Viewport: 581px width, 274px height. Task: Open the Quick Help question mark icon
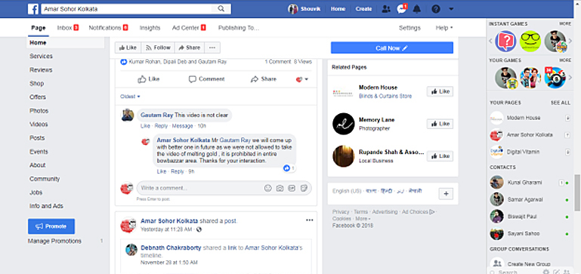click(x=437, y=9)
